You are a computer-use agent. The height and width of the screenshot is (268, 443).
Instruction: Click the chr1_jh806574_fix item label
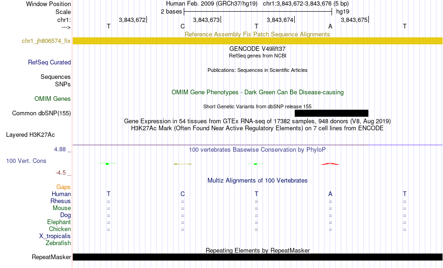click(46, 41)
